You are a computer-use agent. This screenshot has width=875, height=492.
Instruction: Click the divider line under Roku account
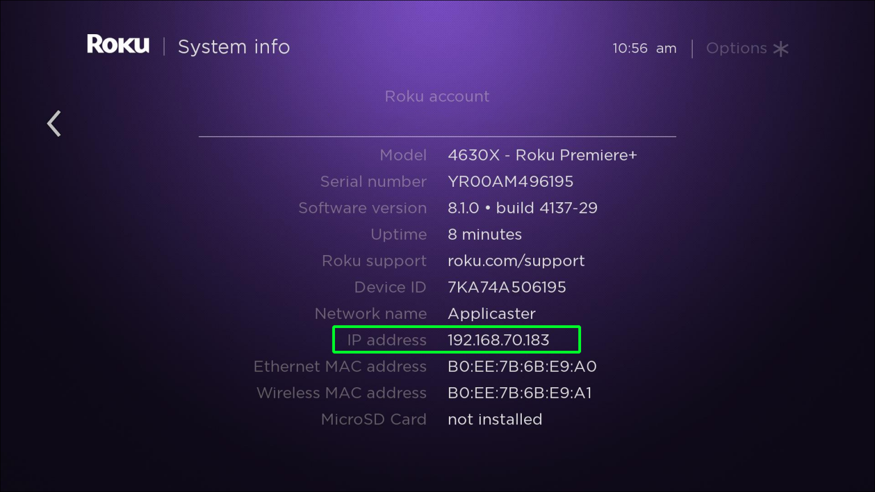[x=437, y=136]
